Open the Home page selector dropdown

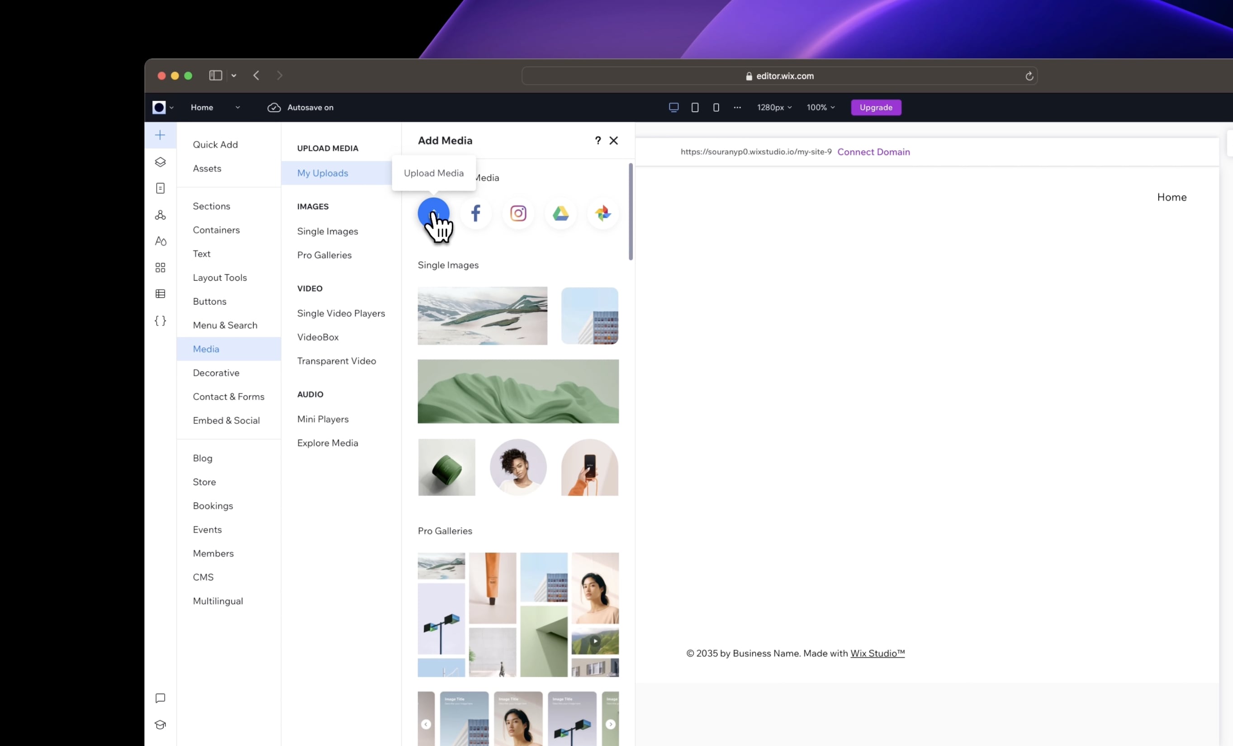215,107
